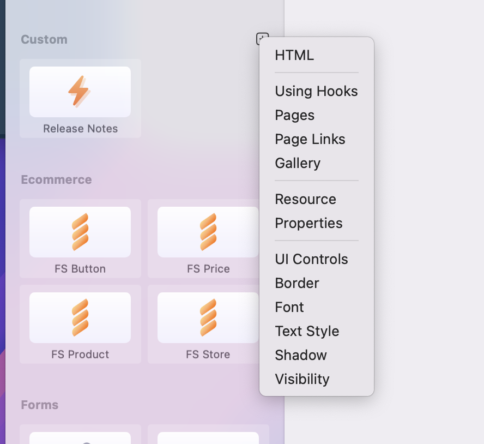Choose HTML from the popup menu
The image size is (484, 444).
click(294, 55)
